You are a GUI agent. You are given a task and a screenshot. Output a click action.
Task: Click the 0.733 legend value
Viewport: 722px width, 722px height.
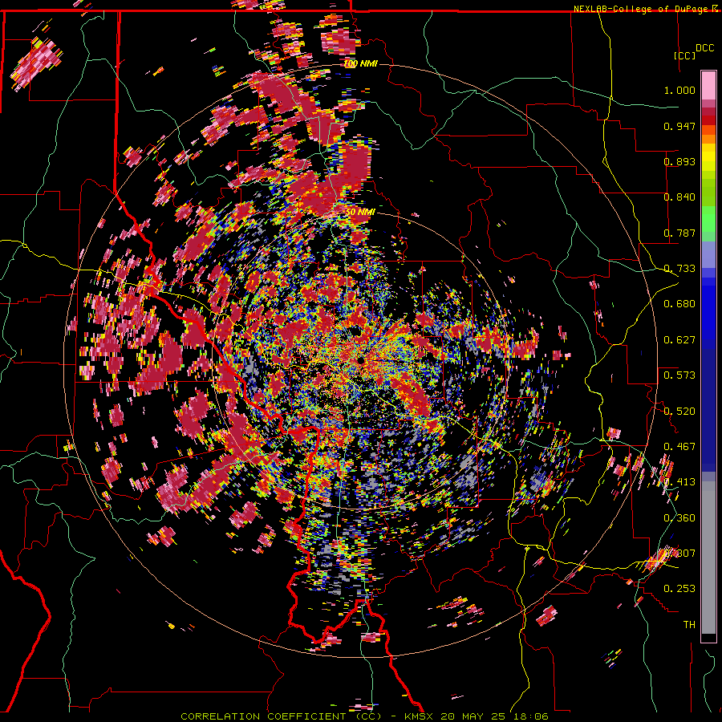click(x=679, y=269)
